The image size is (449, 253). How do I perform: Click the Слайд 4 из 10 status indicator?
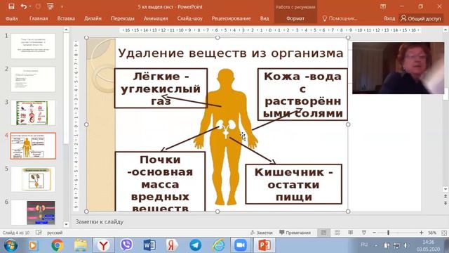16,233
